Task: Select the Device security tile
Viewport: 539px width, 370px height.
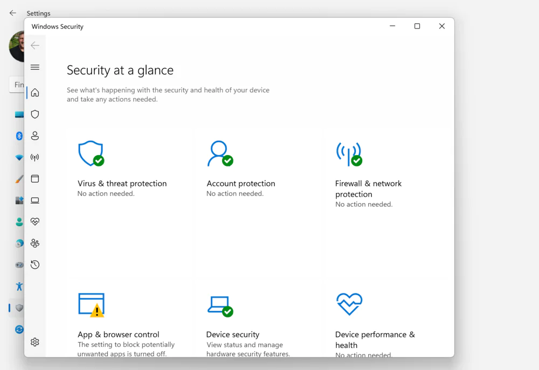Action: 233,334
